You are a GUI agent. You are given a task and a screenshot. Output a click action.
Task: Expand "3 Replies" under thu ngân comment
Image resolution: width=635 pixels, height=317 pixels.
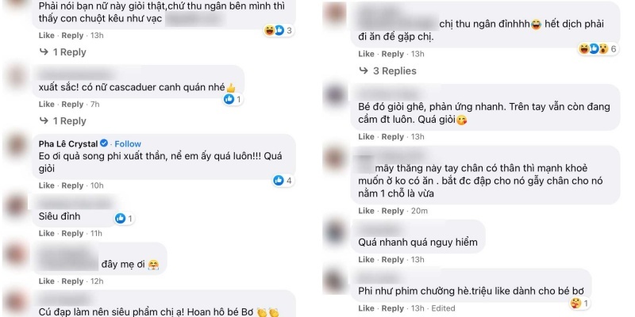point(388,71)
